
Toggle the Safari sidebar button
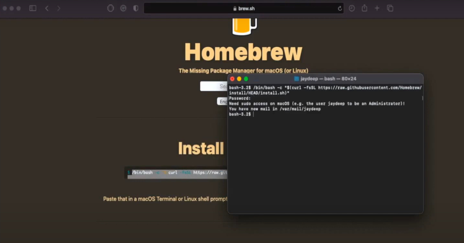(x=33, y=8)
